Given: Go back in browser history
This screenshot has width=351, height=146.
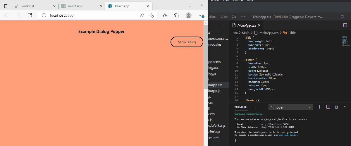Looking at the screenshot, I should point(6,15).
